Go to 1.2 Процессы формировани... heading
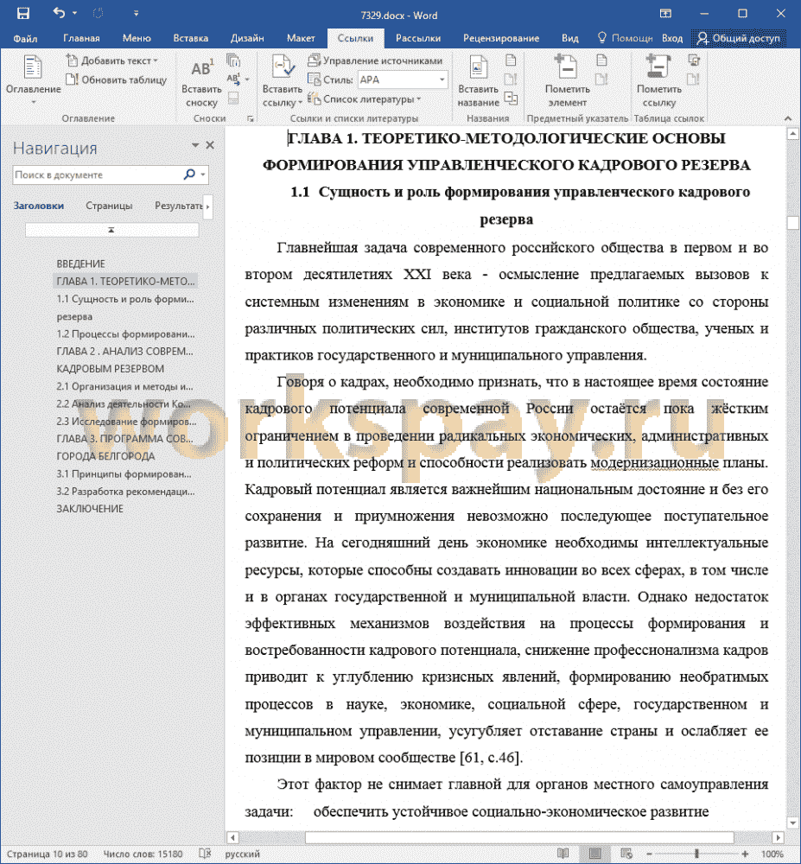Screen dimensions: 801x864 tap(125, 334)
